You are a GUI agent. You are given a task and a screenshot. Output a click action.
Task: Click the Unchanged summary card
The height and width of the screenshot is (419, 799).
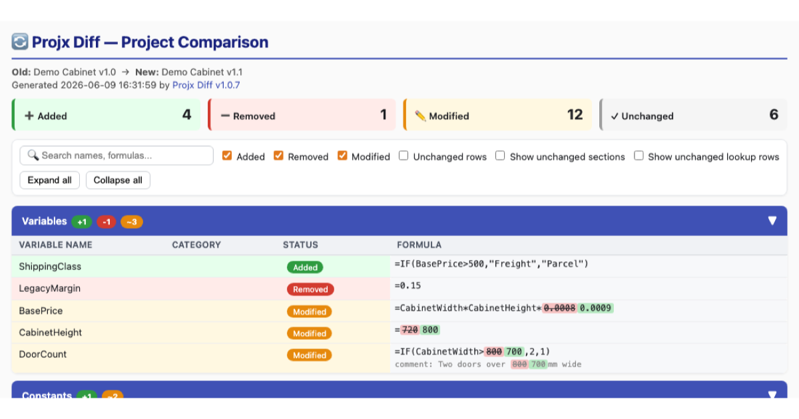(x=693, y=114)
